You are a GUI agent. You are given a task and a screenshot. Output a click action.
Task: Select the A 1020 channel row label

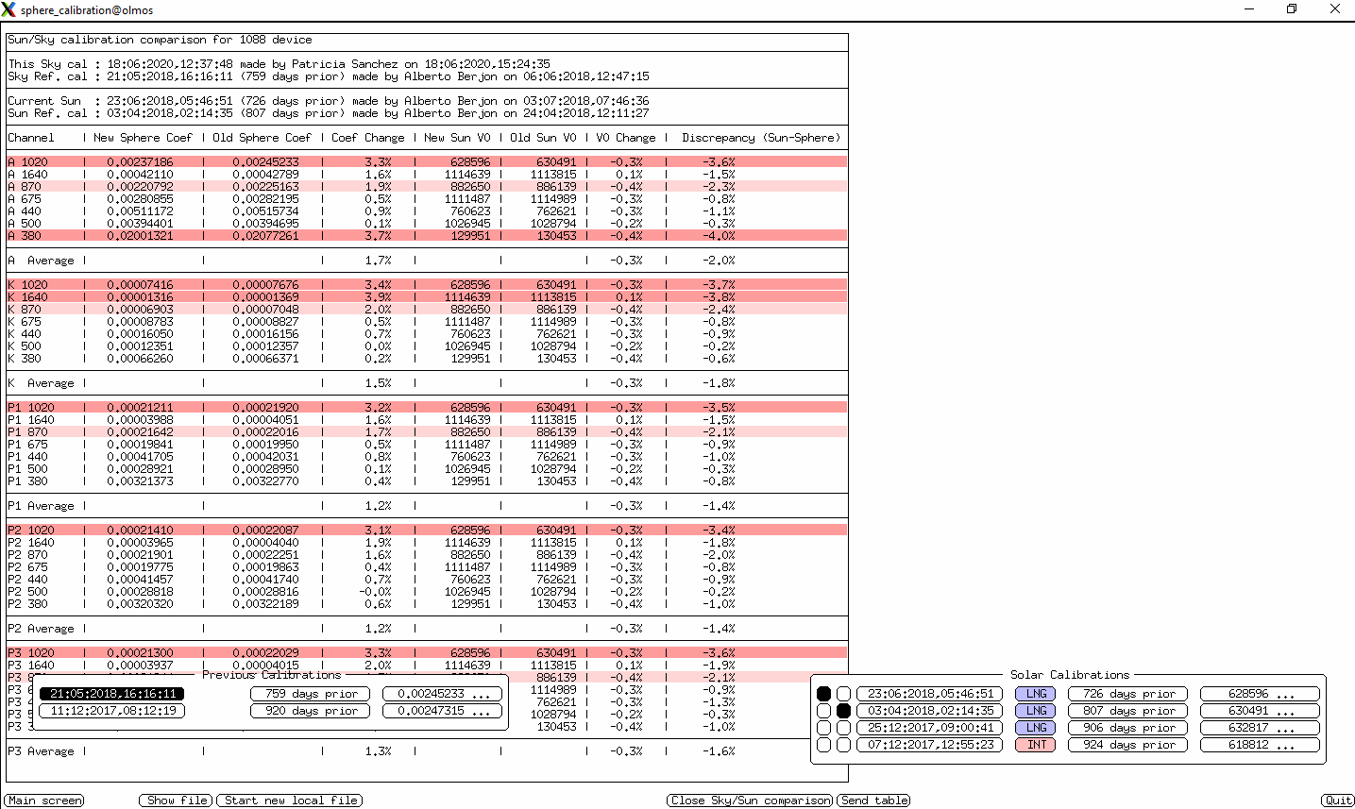(x=27, y=162)
